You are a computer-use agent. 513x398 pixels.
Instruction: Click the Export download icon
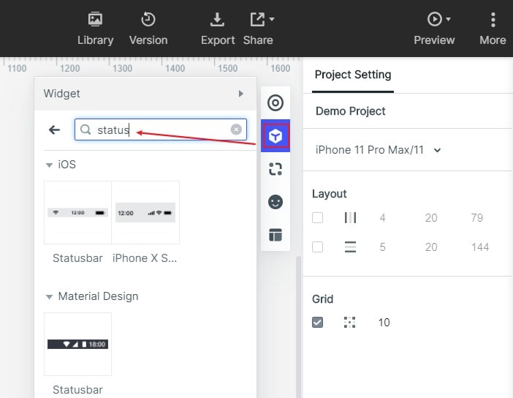217,19
